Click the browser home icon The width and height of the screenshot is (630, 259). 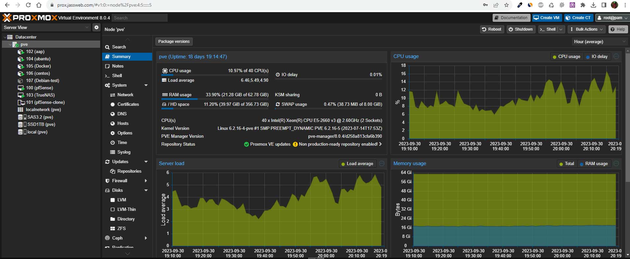[39, 5]
